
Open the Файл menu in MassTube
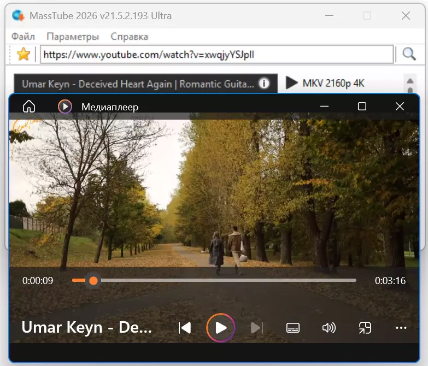tap(23, 36)
